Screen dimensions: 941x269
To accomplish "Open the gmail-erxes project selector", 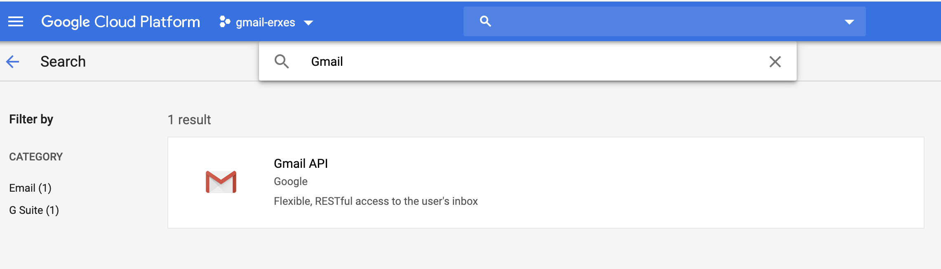I will click(266, 22).
